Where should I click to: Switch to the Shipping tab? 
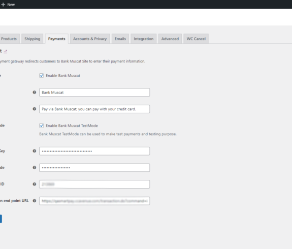(x=32, y=39)
